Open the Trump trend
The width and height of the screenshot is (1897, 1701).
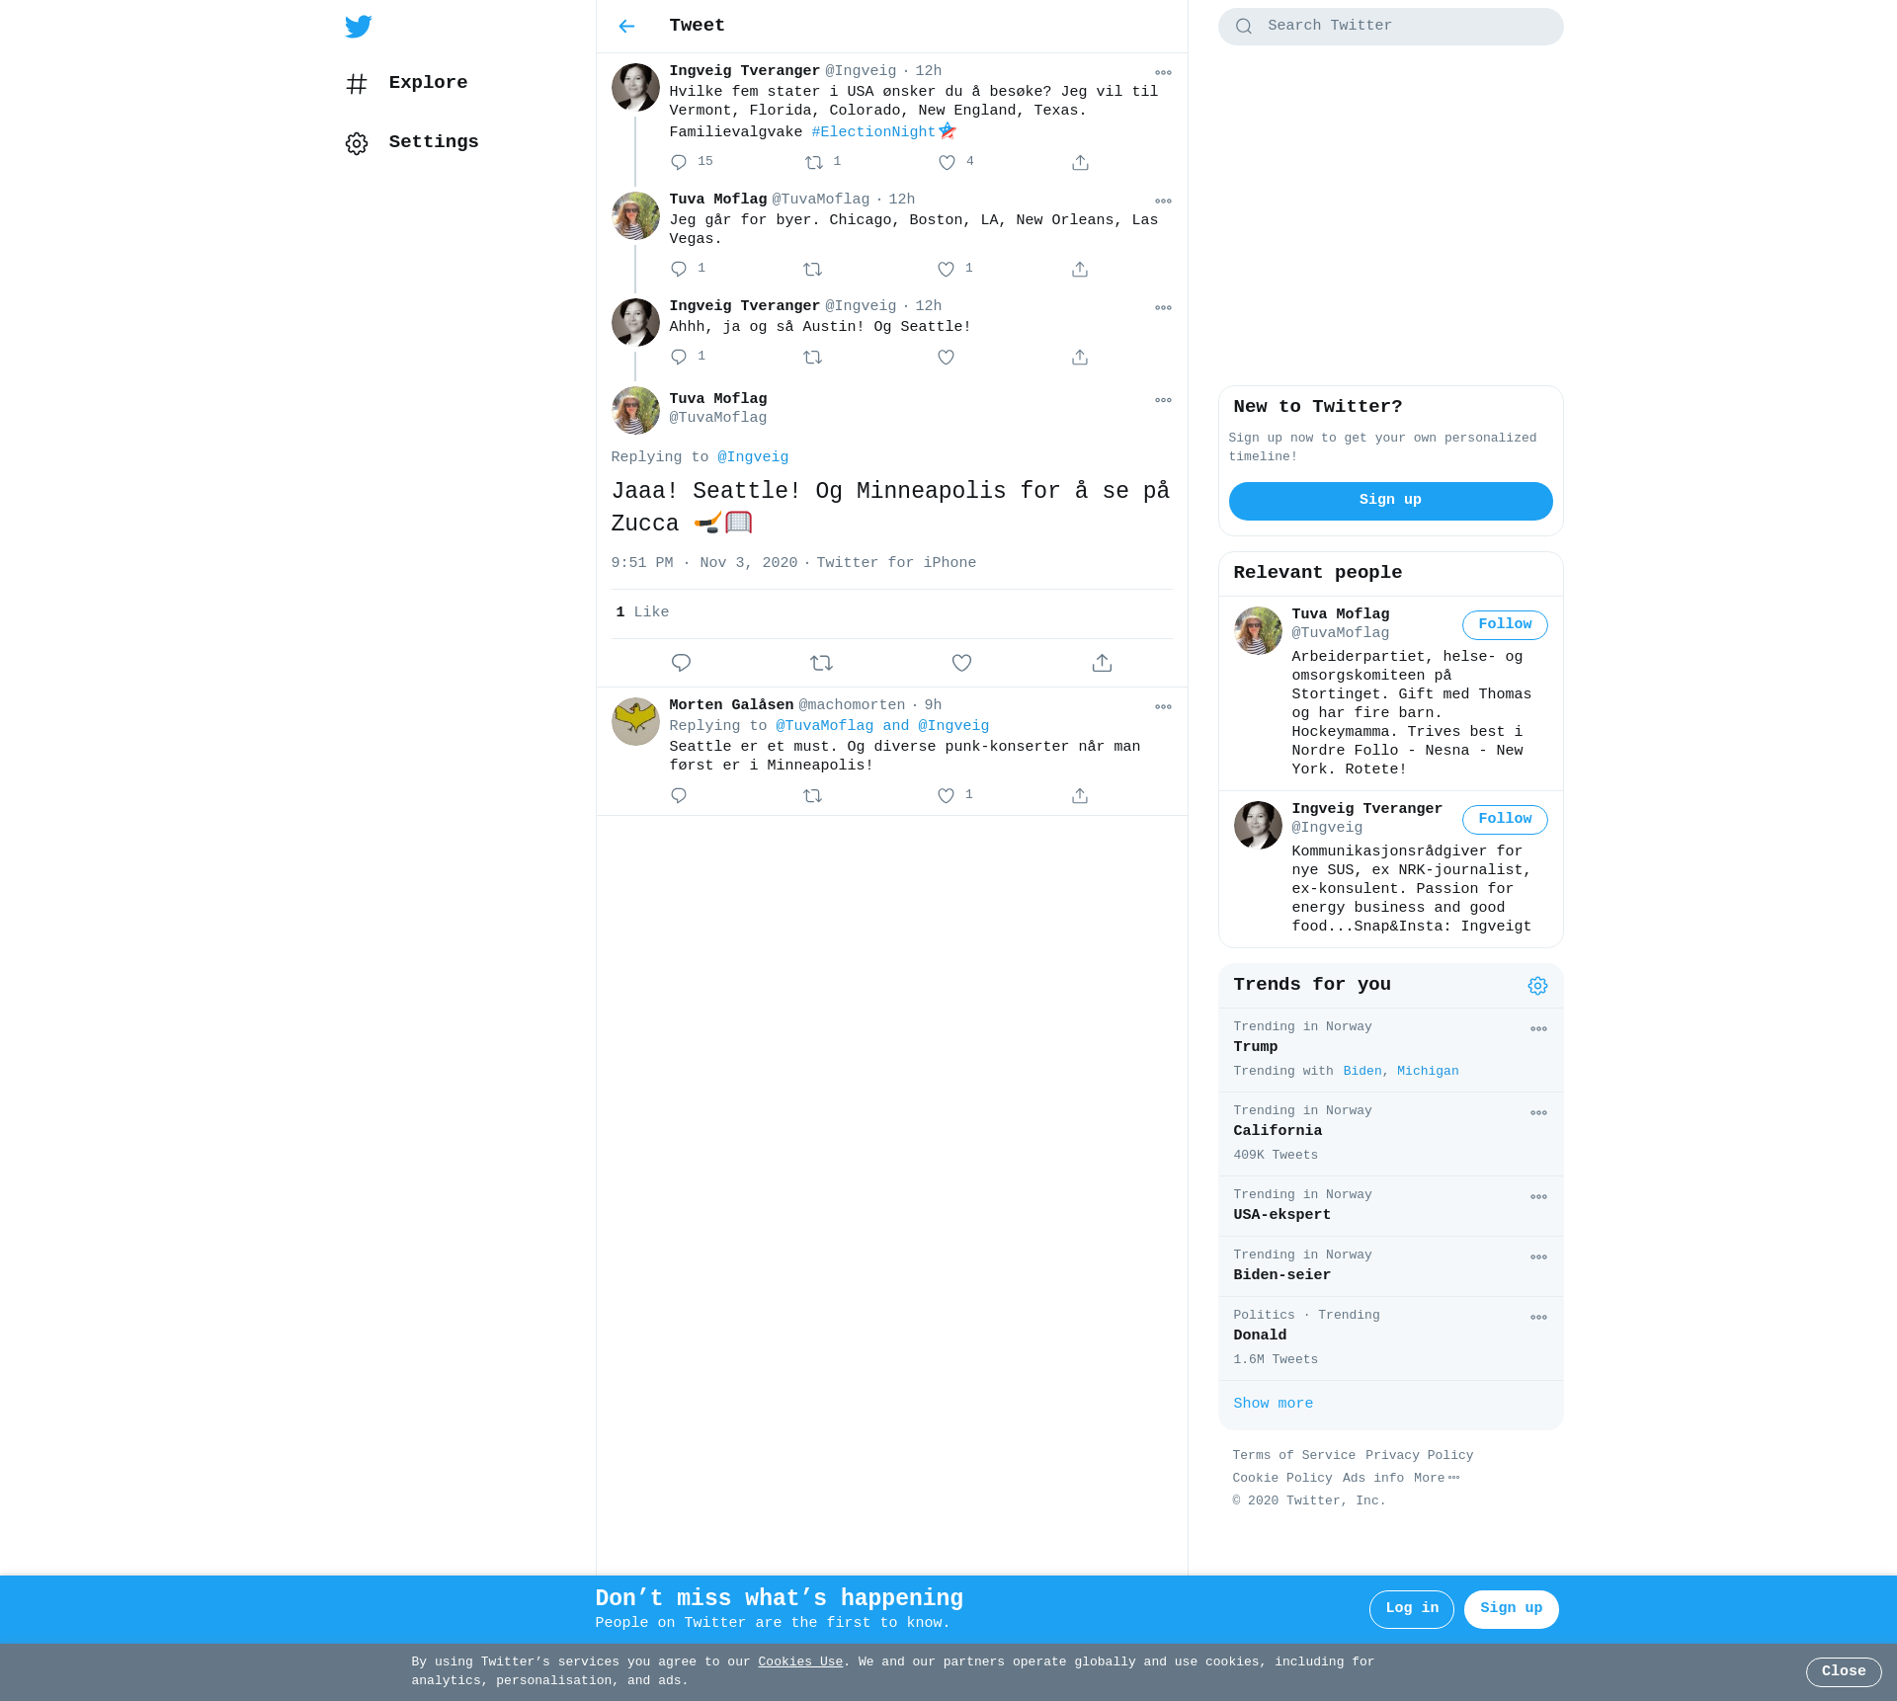(x=1390, y=1050)
